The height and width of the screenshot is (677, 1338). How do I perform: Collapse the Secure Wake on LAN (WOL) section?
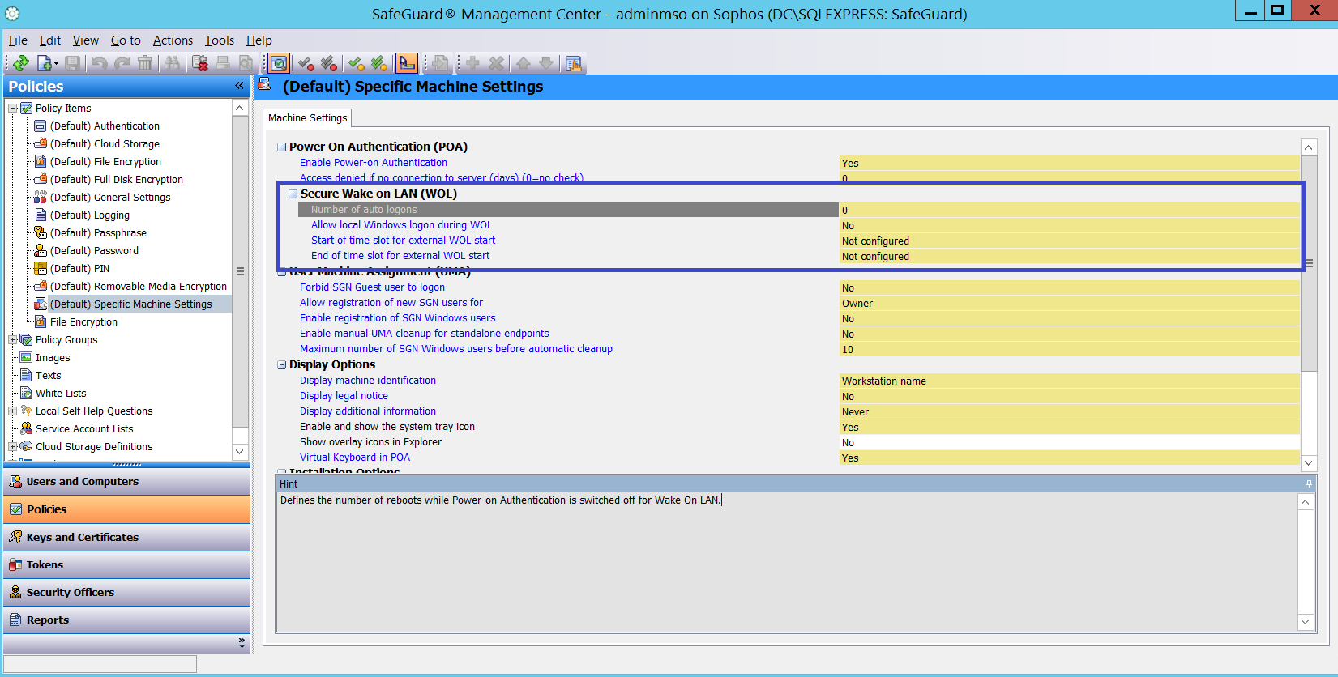293,194
